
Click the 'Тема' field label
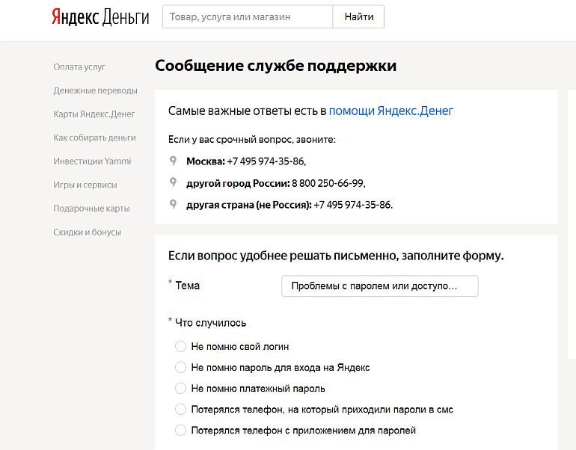(187, 286)
